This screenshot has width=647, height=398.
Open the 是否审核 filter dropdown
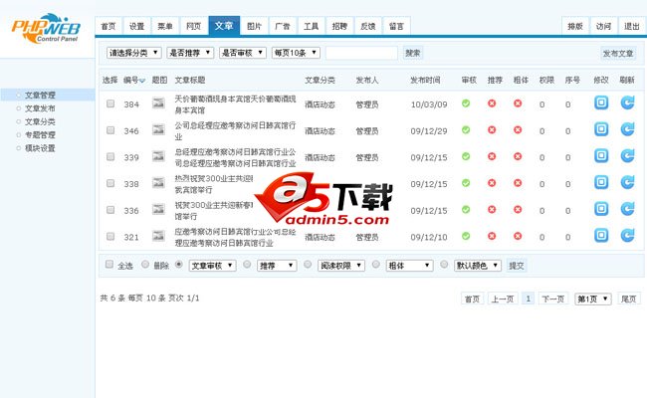(243, 53)
